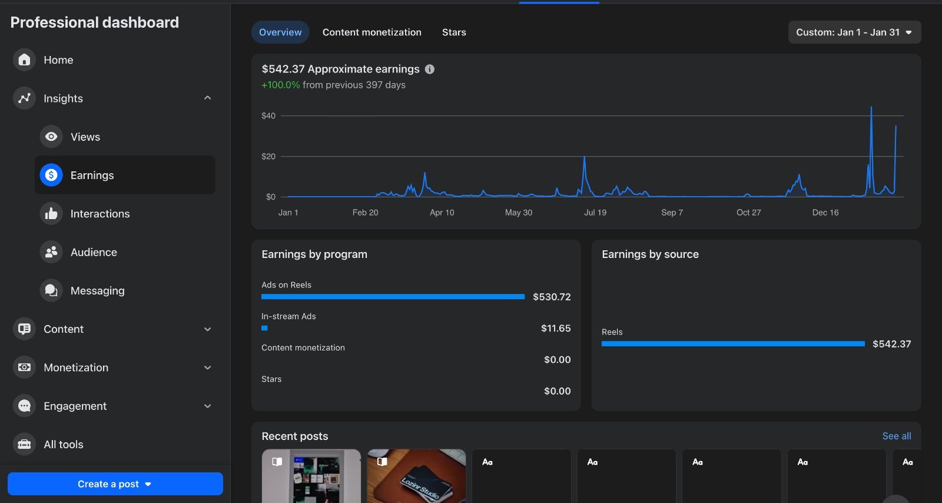Open the Interactions insights page

coord(125,213)
